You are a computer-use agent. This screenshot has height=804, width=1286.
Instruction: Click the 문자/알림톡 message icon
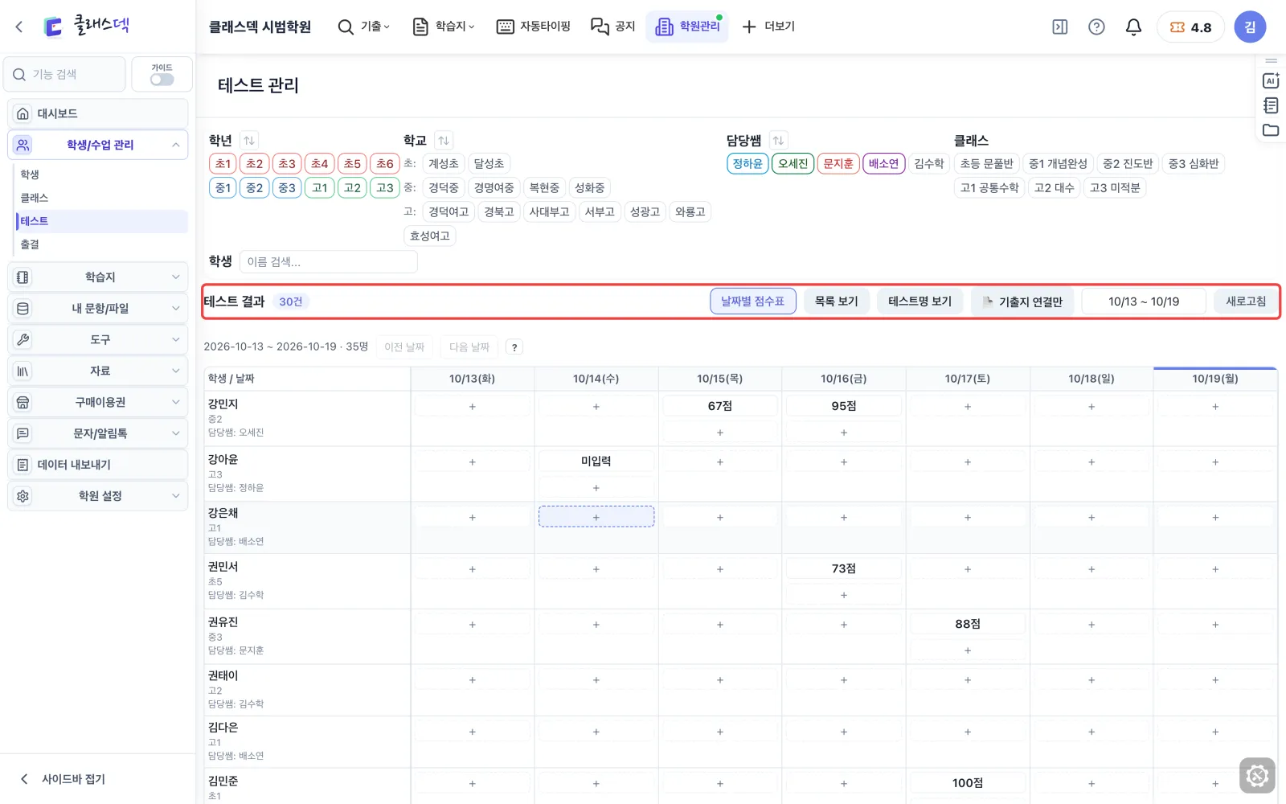click(23, 434)
